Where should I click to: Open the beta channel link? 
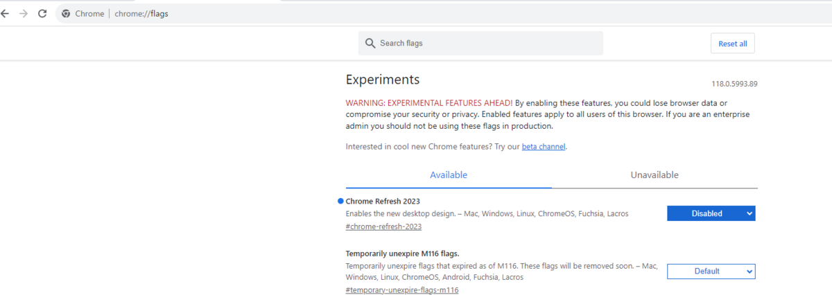[544, 147]
